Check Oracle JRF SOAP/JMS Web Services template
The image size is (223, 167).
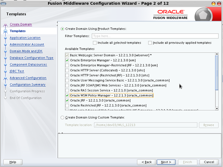67,85
